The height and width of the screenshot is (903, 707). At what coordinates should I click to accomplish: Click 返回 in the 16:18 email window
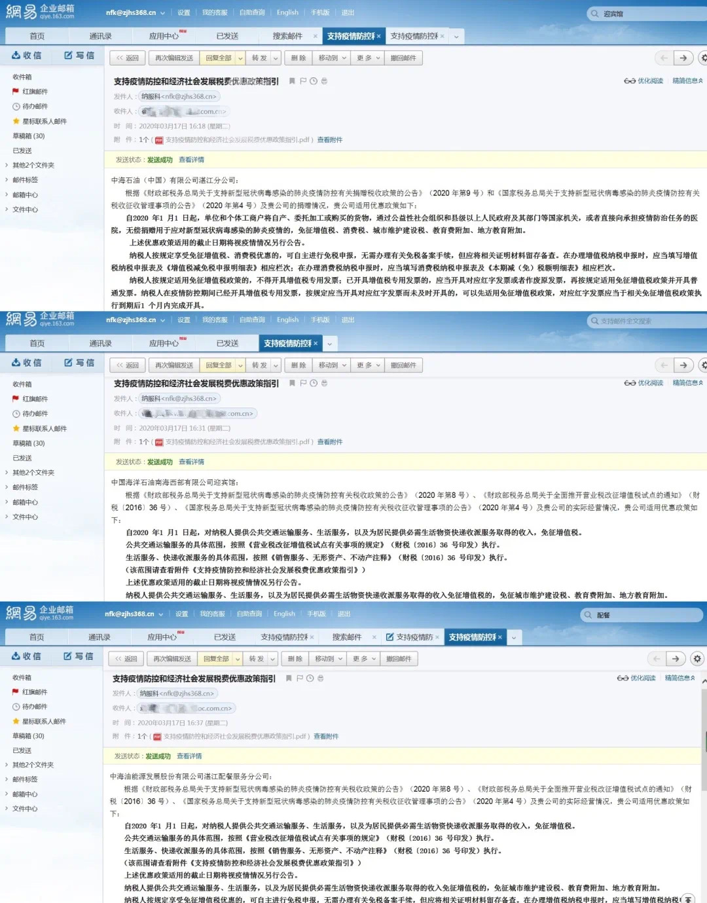[127, 58]
